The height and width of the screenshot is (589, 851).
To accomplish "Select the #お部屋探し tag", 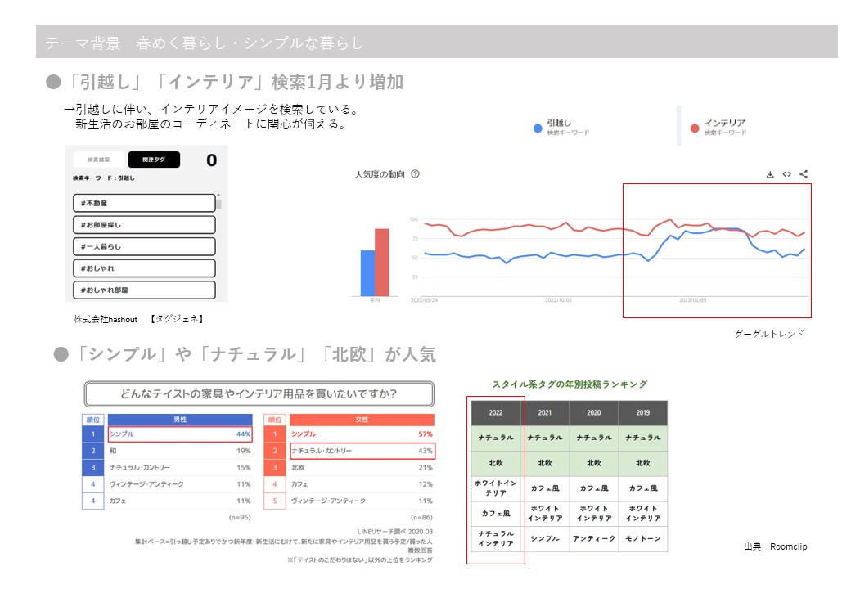I will coord(143,225).
